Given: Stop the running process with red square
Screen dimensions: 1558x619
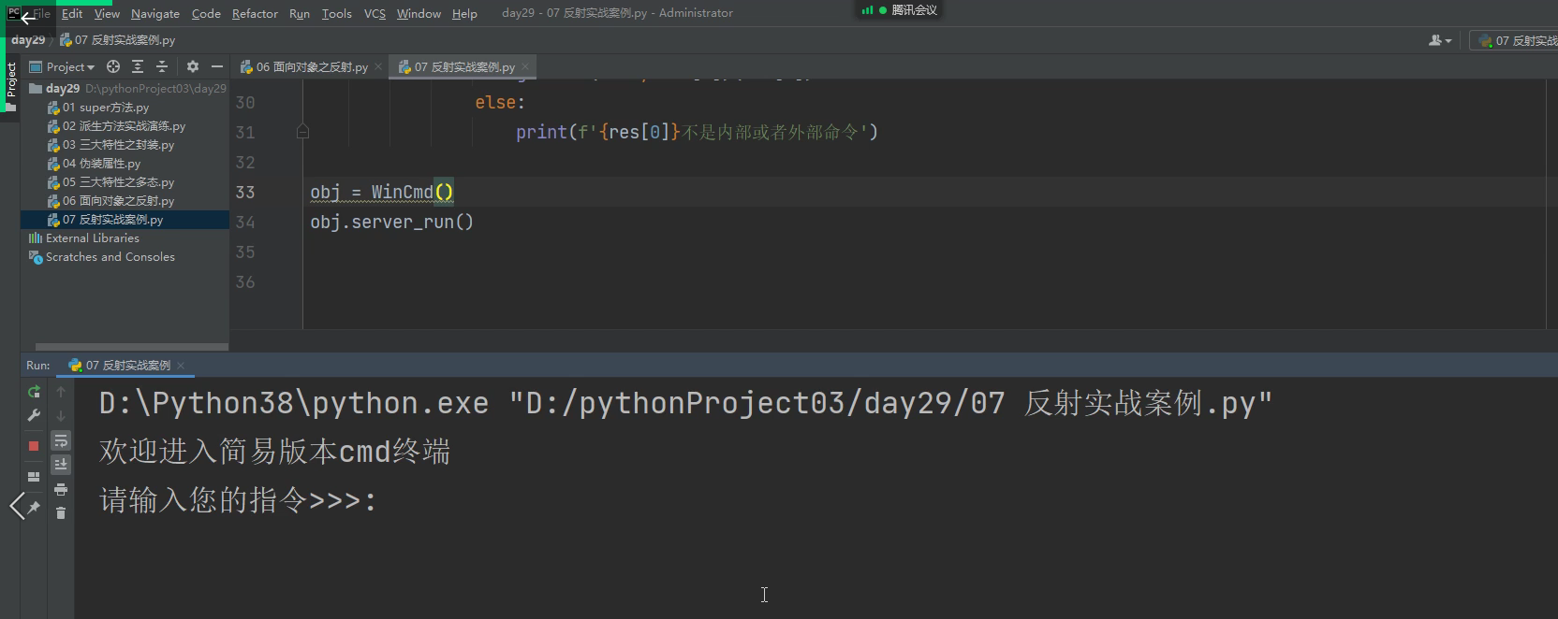Looking at the screenshot, I should tap(34, 446).
